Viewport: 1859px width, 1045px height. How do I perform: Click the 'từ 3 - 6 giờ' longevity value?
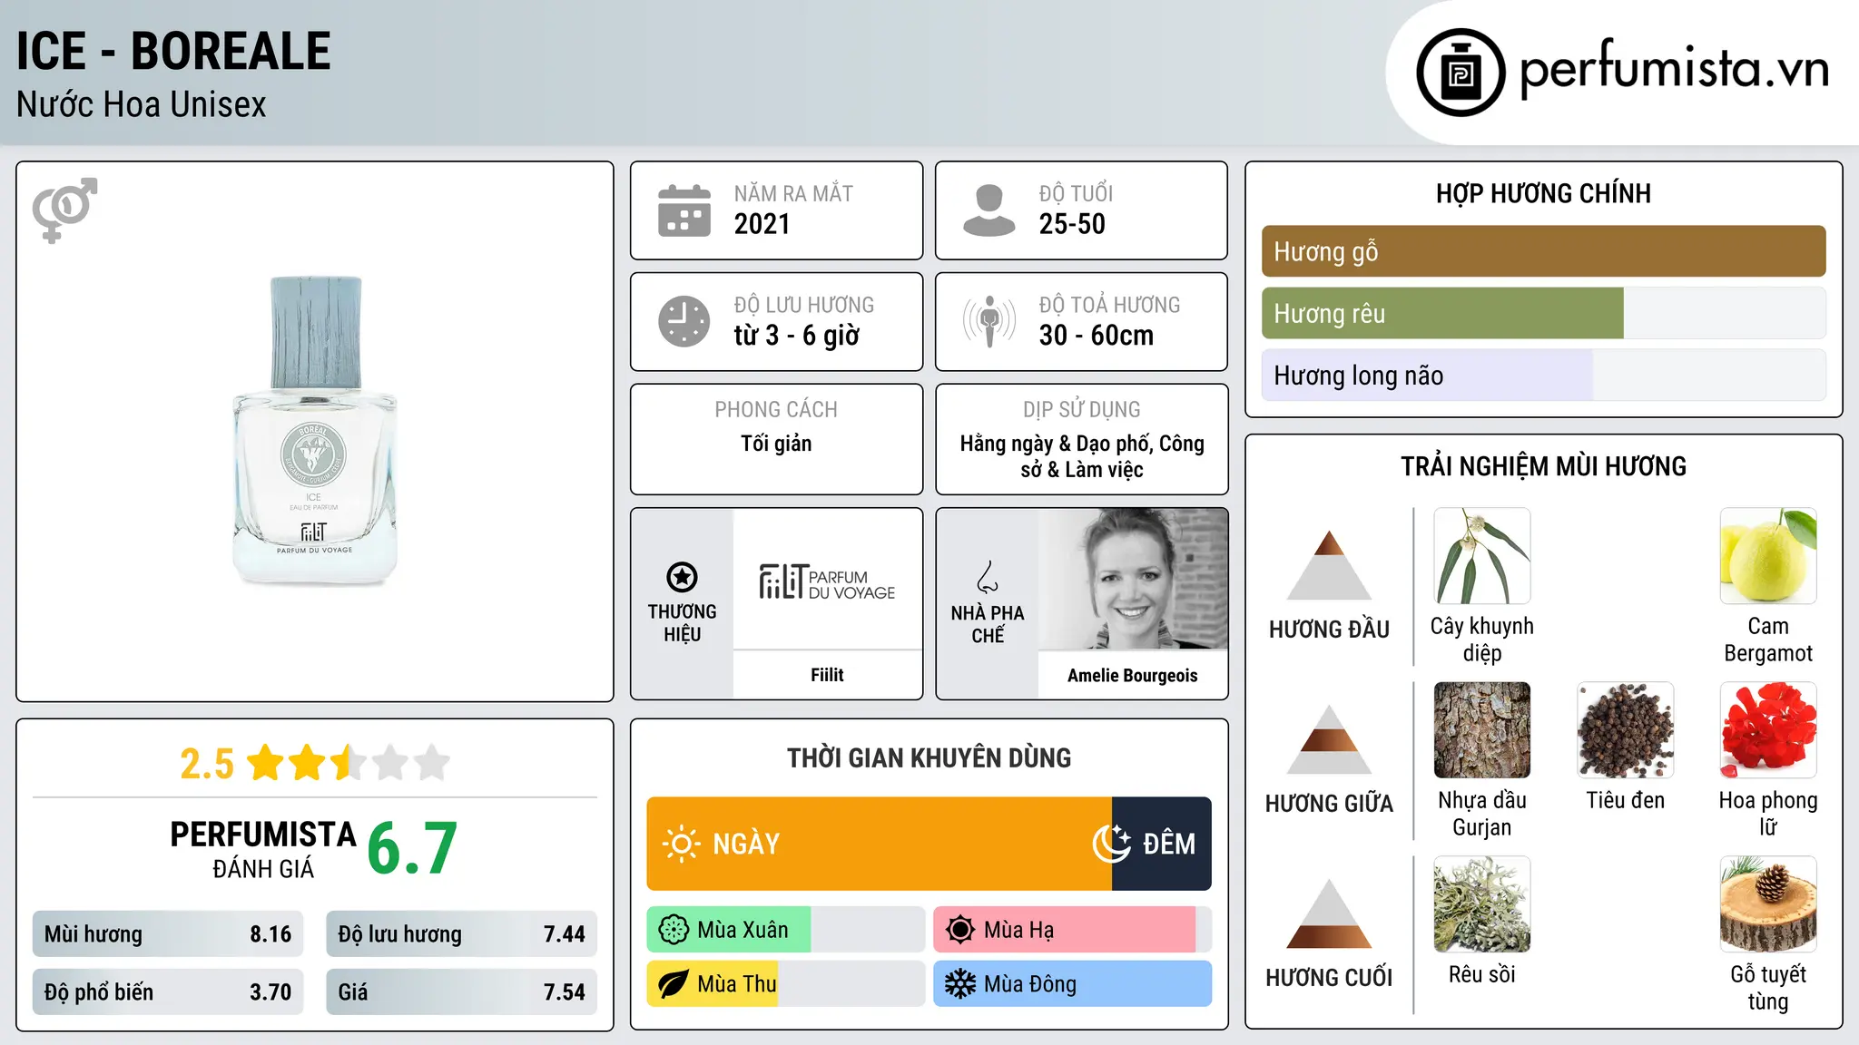[797, 336]
